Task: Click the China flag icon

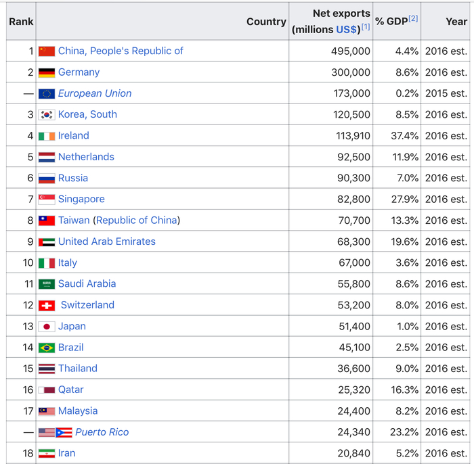Action: coord(47,51)
